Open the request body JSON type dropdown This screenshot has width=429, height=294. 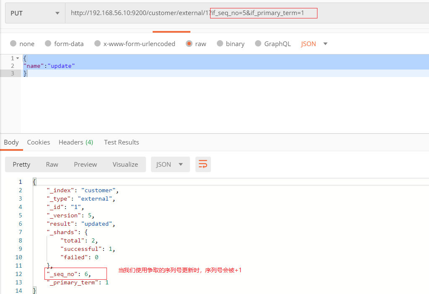point(314,44)
